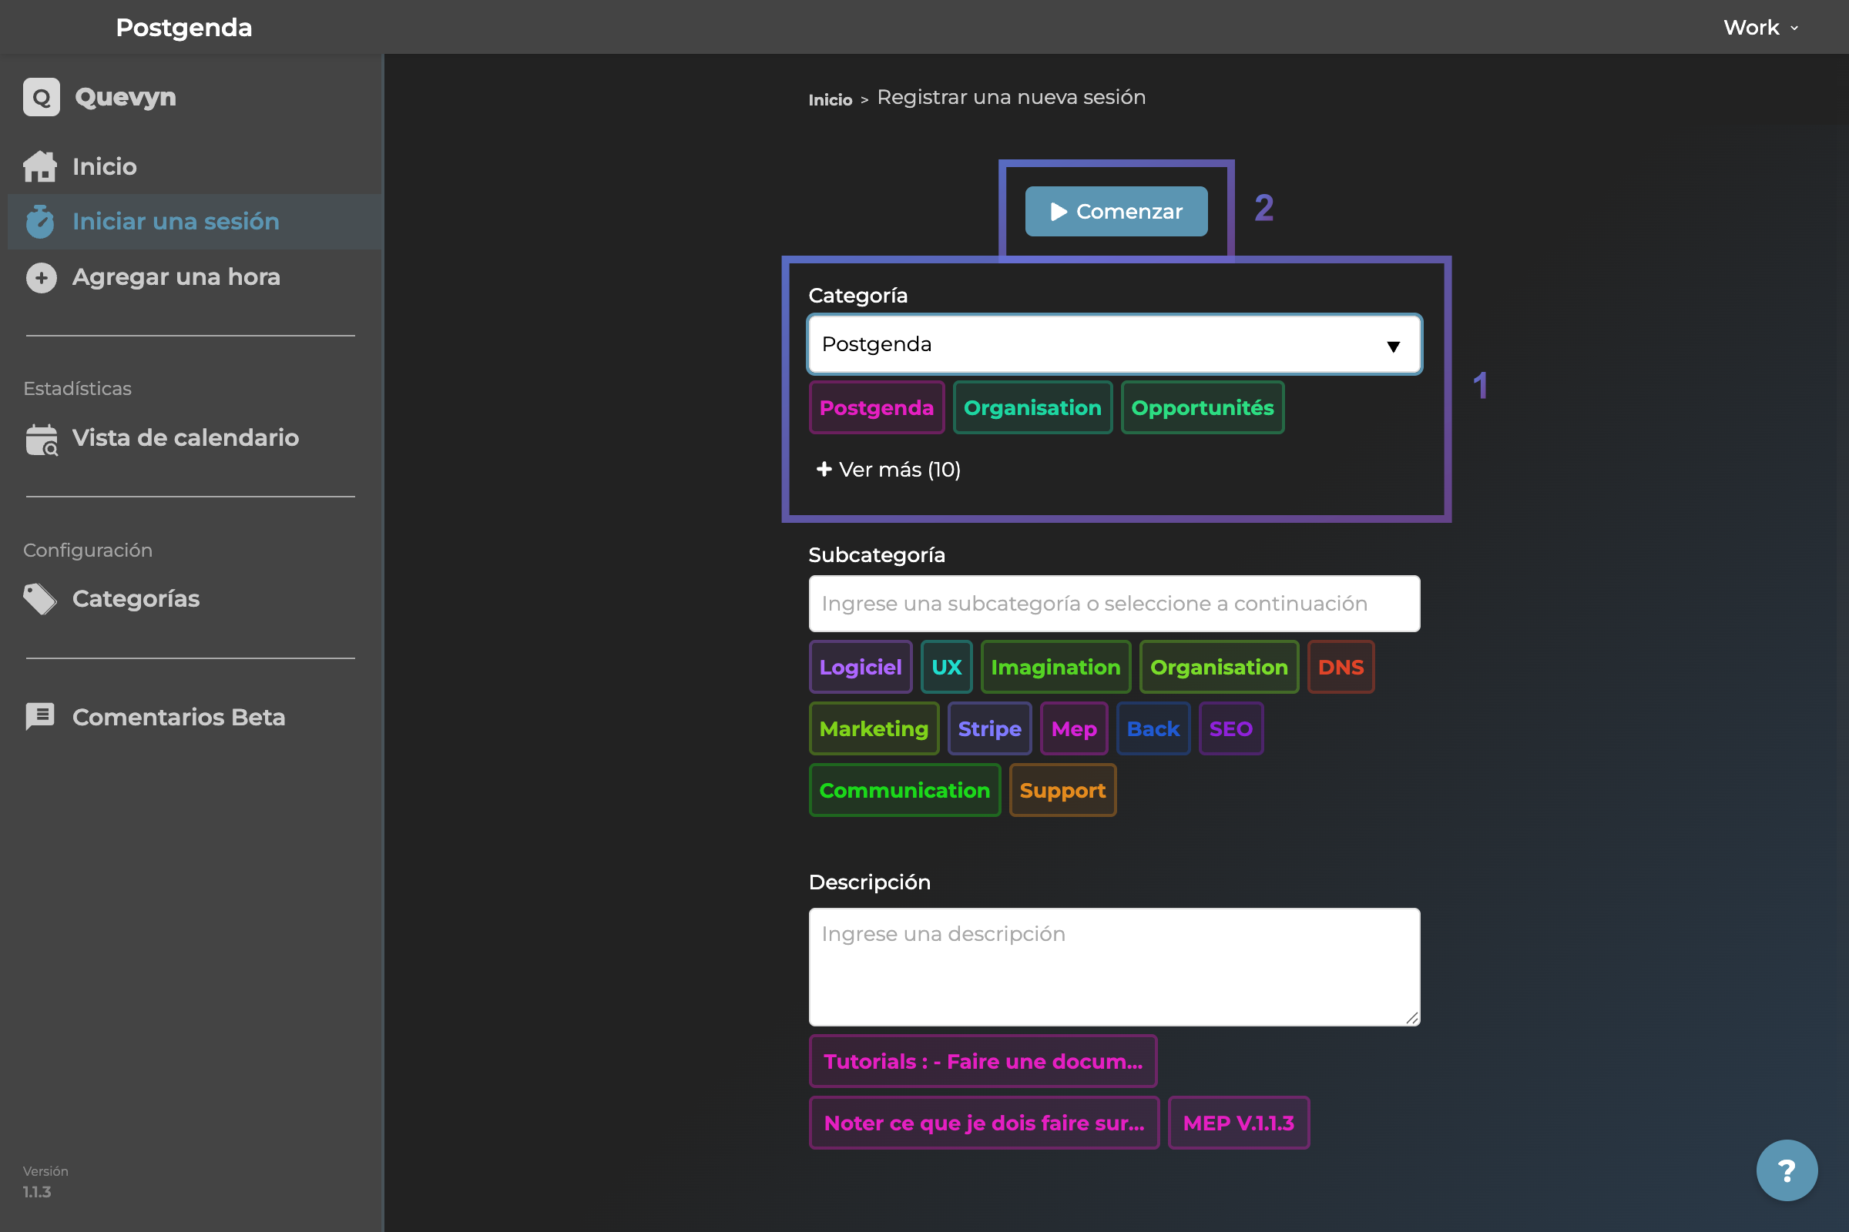Choose the Stripe subcategory tag
Image resolution: width=1849 pixels, height=1232 pixels.
[989, 728]
